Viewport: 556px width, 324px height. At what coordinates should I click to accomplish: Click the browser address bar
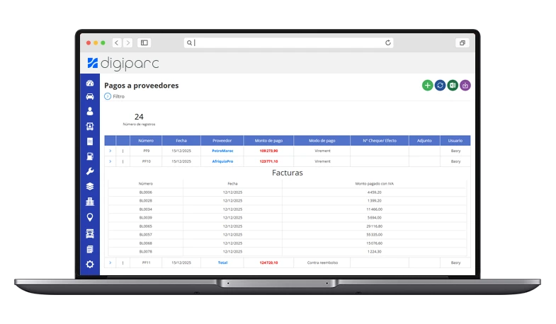tap(287, 43)
